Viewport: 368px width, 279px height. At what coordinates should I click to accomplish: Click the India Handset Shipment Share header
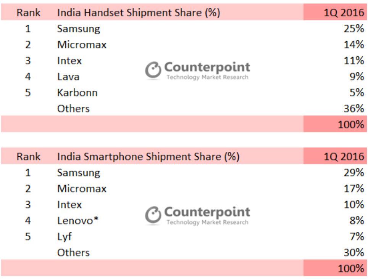coord(139,13)
